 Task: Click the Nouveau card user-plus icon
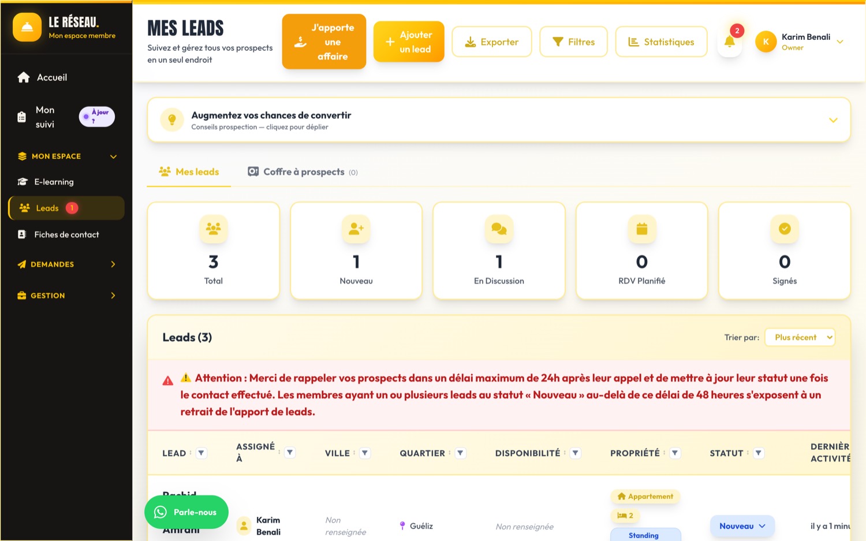click(x=356, y=229)
